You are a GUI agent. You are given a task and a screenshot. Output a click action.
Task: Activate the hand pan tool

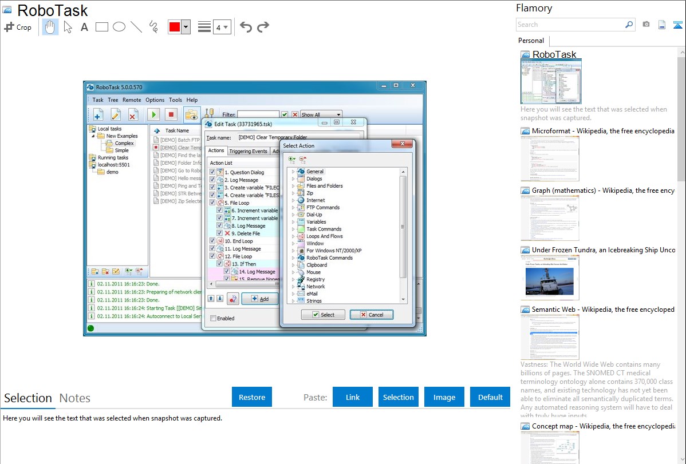50,27
